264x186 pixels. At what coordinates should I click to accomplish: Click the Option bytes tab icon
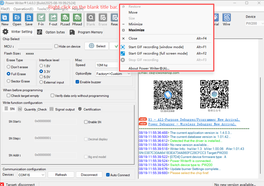coord(40,32)
